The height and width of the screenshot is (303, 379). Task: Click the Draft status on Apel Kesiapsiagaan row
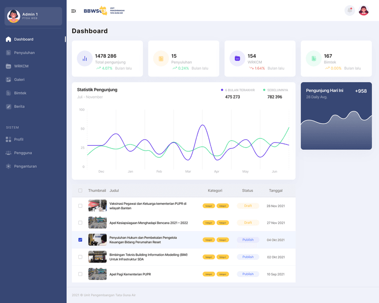(x=248, y=223)
